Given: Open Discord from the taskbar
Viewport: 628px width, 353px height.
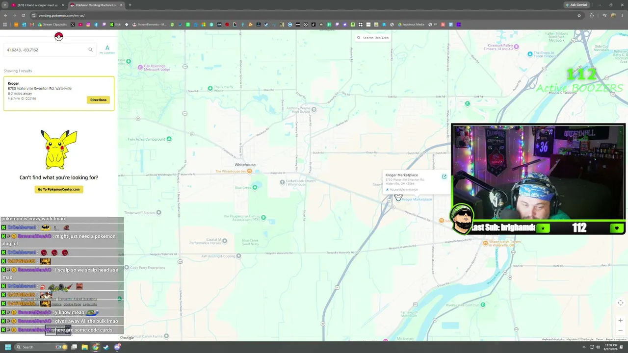Looking at the screenshot, I should tap(117, 347).
